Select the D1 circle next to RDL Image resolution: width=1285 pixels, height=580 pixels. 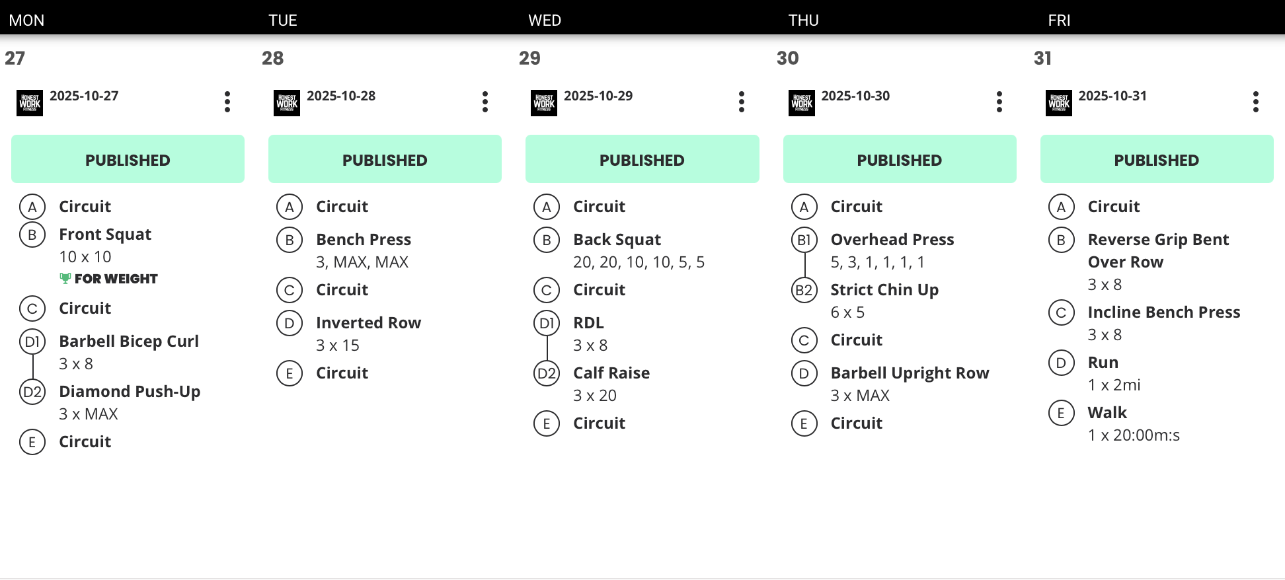(x=547, y=323)
